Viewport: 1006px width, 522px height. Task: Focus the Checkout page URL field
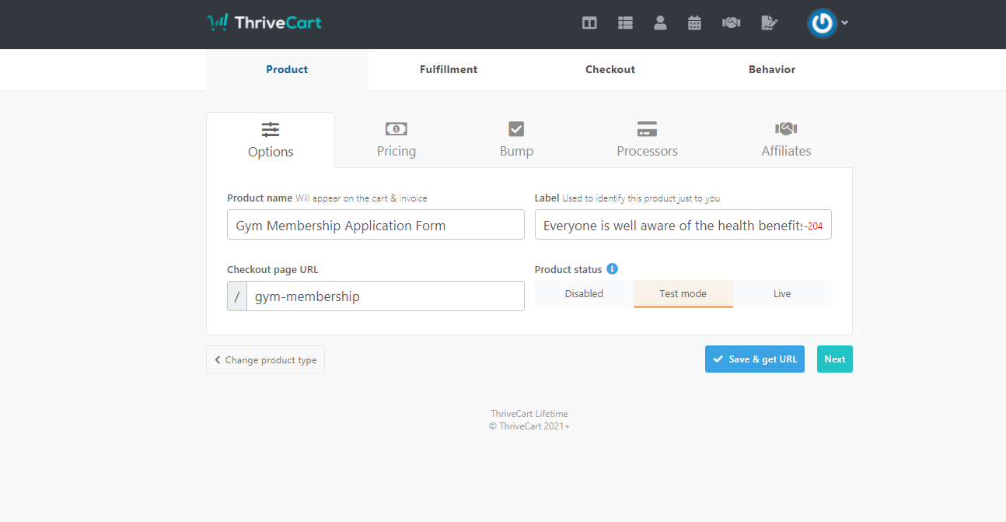(385, 296)
